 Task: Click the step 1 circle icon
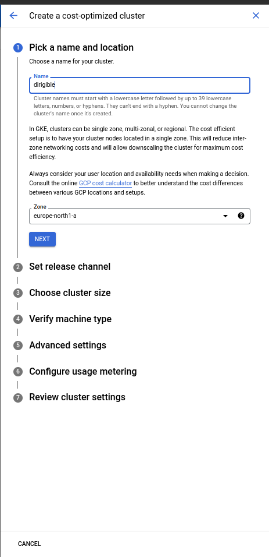coord(18,48)
